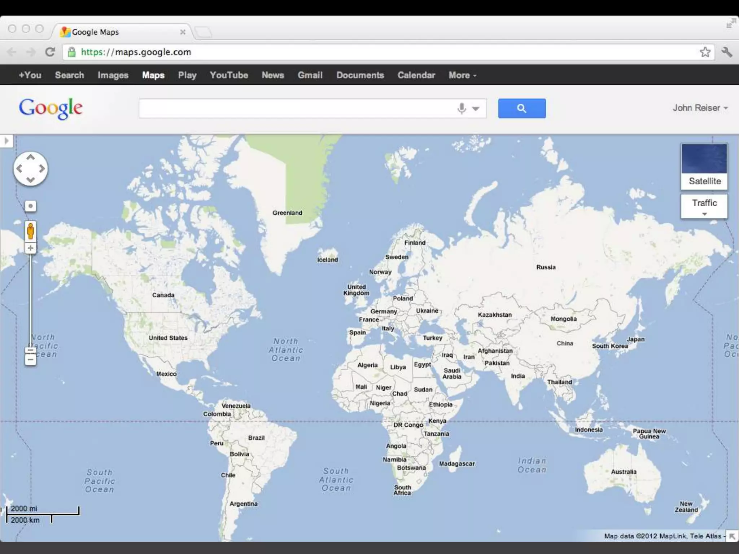Click the Street View pegman icon
This screenshot has width=739, height=554.
[31, 231]
